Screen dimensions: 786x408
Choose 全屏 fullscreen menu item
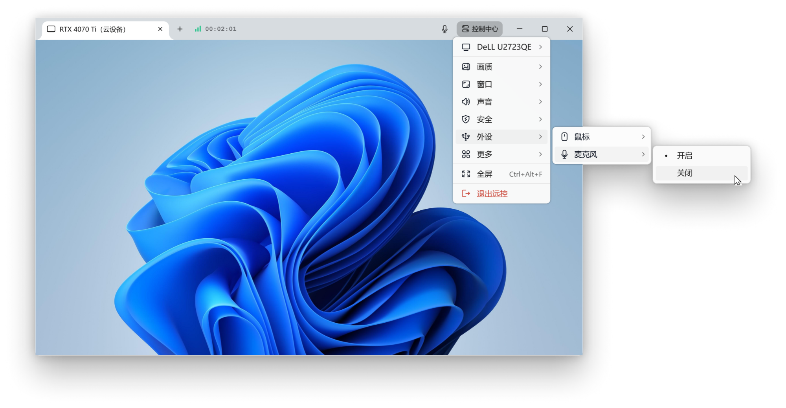pyautogui.click(x=501, y=174)
